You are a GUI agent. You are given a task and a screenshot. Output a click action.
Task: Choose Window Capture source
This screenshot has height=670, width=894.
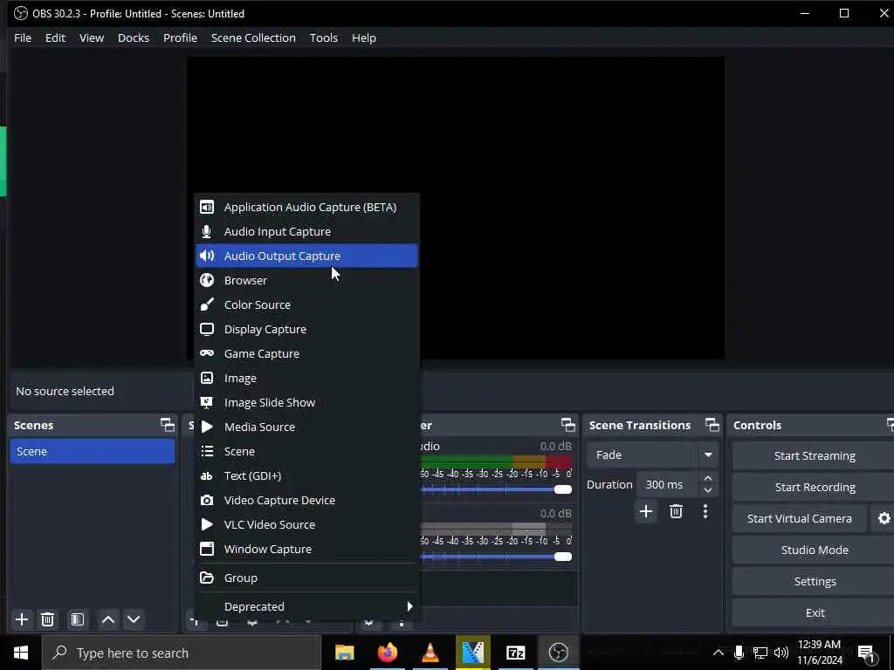point(306,550)
